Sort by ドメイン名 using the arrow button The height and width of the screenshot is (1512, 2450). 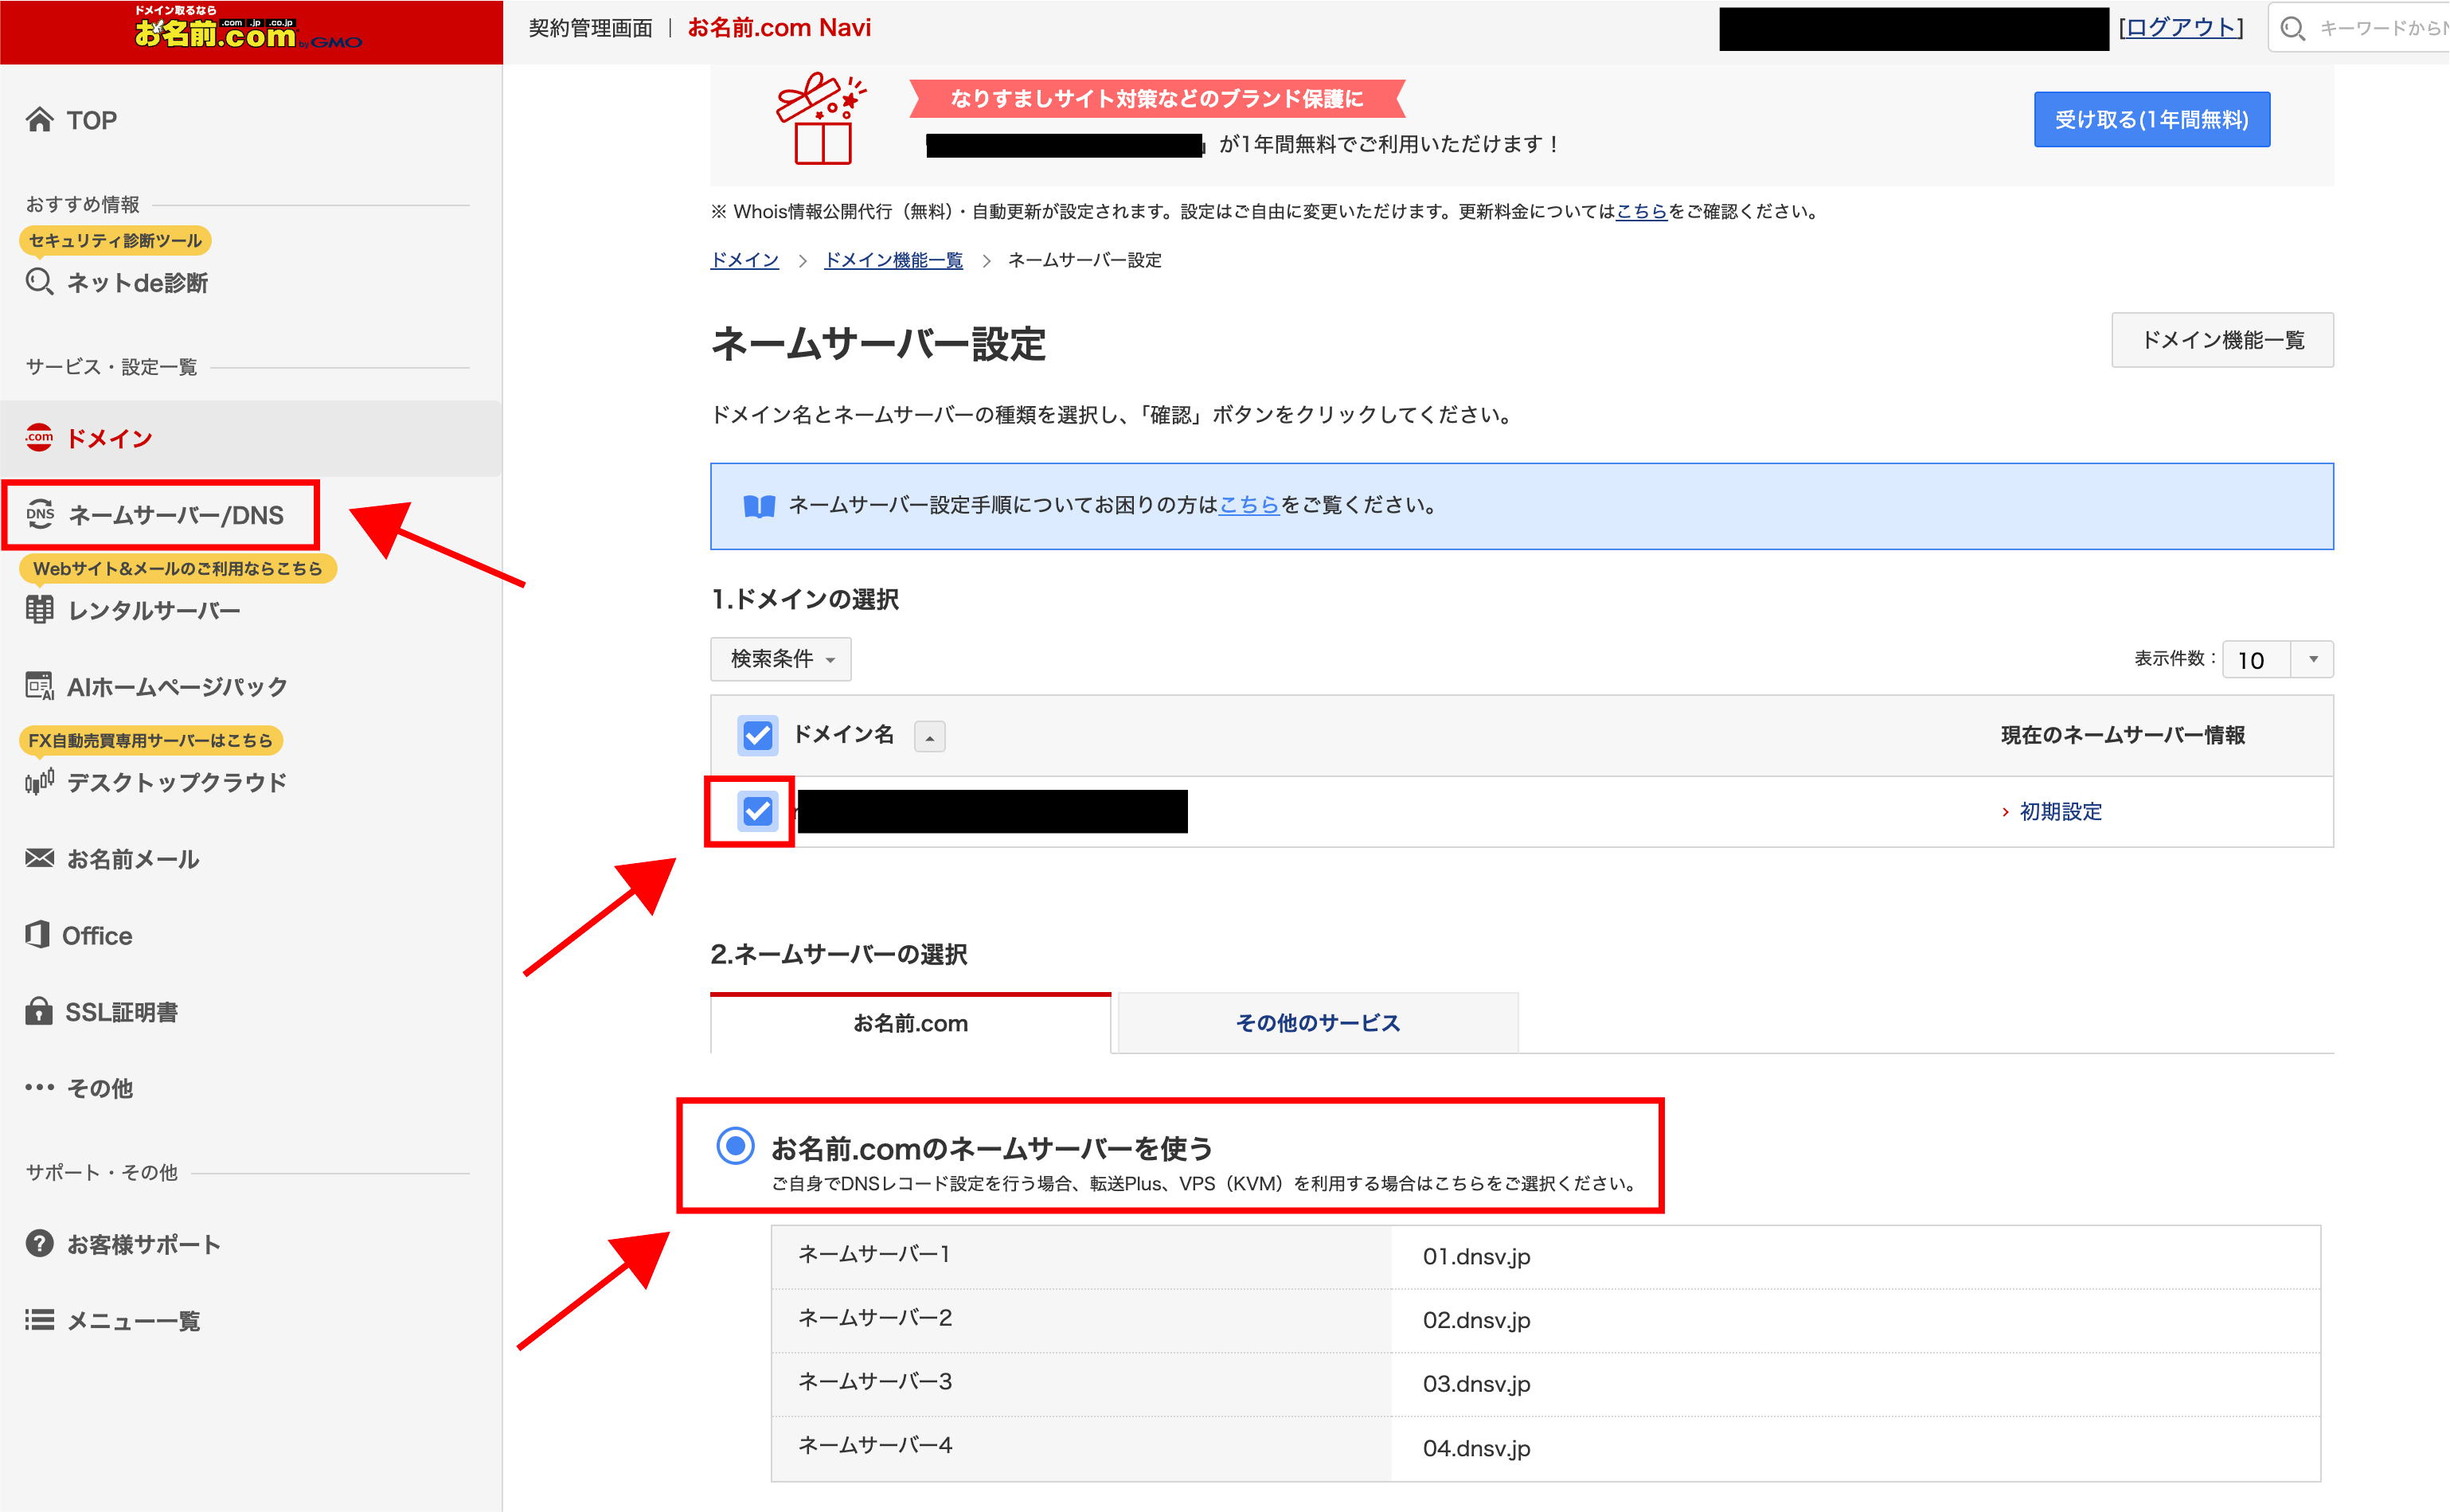pyautogui.click(x=929, y=737)
